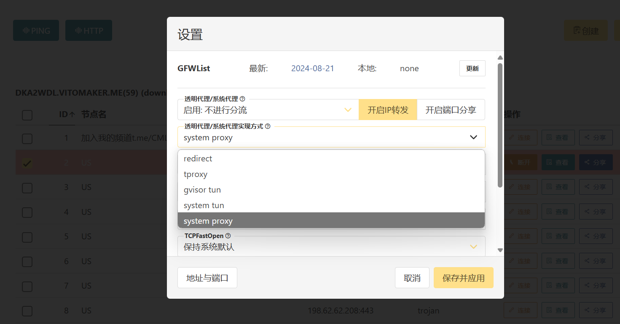Click 查看 for node ID 1

point(558,137)
